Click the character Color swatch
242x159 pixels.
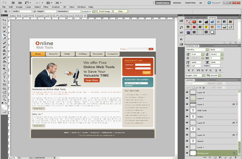[x=215, y=66]
